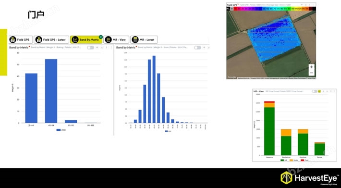341x188 pixels.
Task: Click the Band By Metric bar-chart icon
Action: [75, 39]
